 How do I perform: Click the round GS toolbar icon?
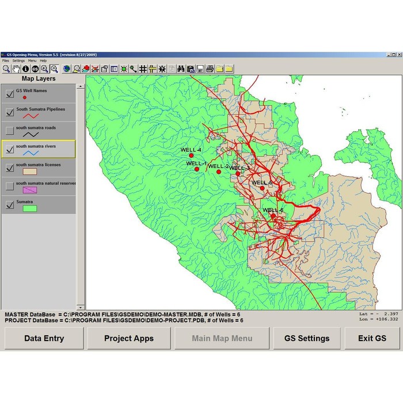[35, 69]
